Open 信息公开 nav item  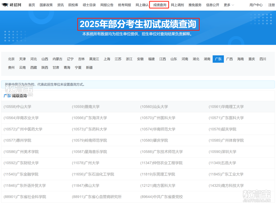pos(213,5)
